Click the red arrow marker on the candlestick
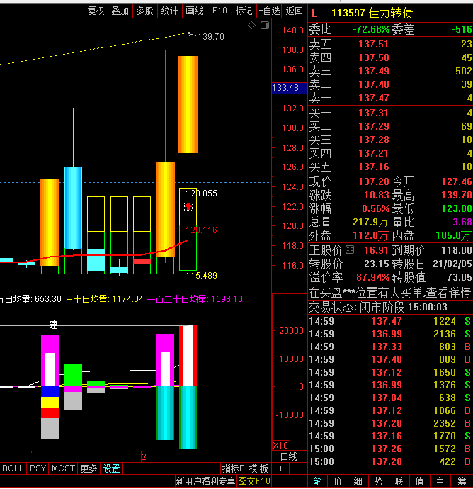 click(188, 207)
